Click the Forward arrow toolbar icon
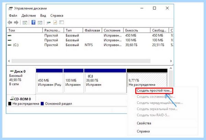The height and width of the screenshot is (140, 206). coord(16,23)
